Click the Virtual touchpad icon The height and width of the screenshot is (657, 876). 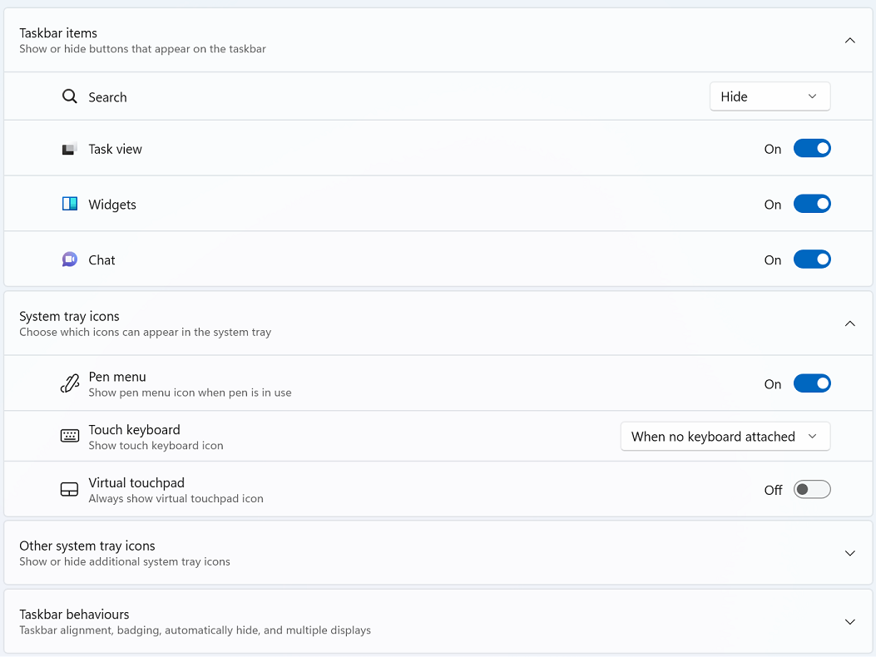(x=69, y=489)
